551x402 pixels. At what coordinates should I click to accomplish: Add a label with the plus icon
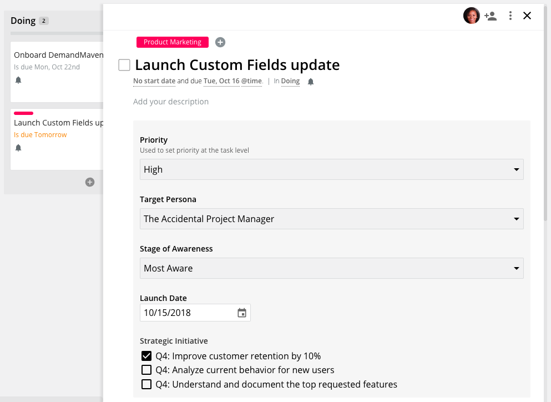220,42
